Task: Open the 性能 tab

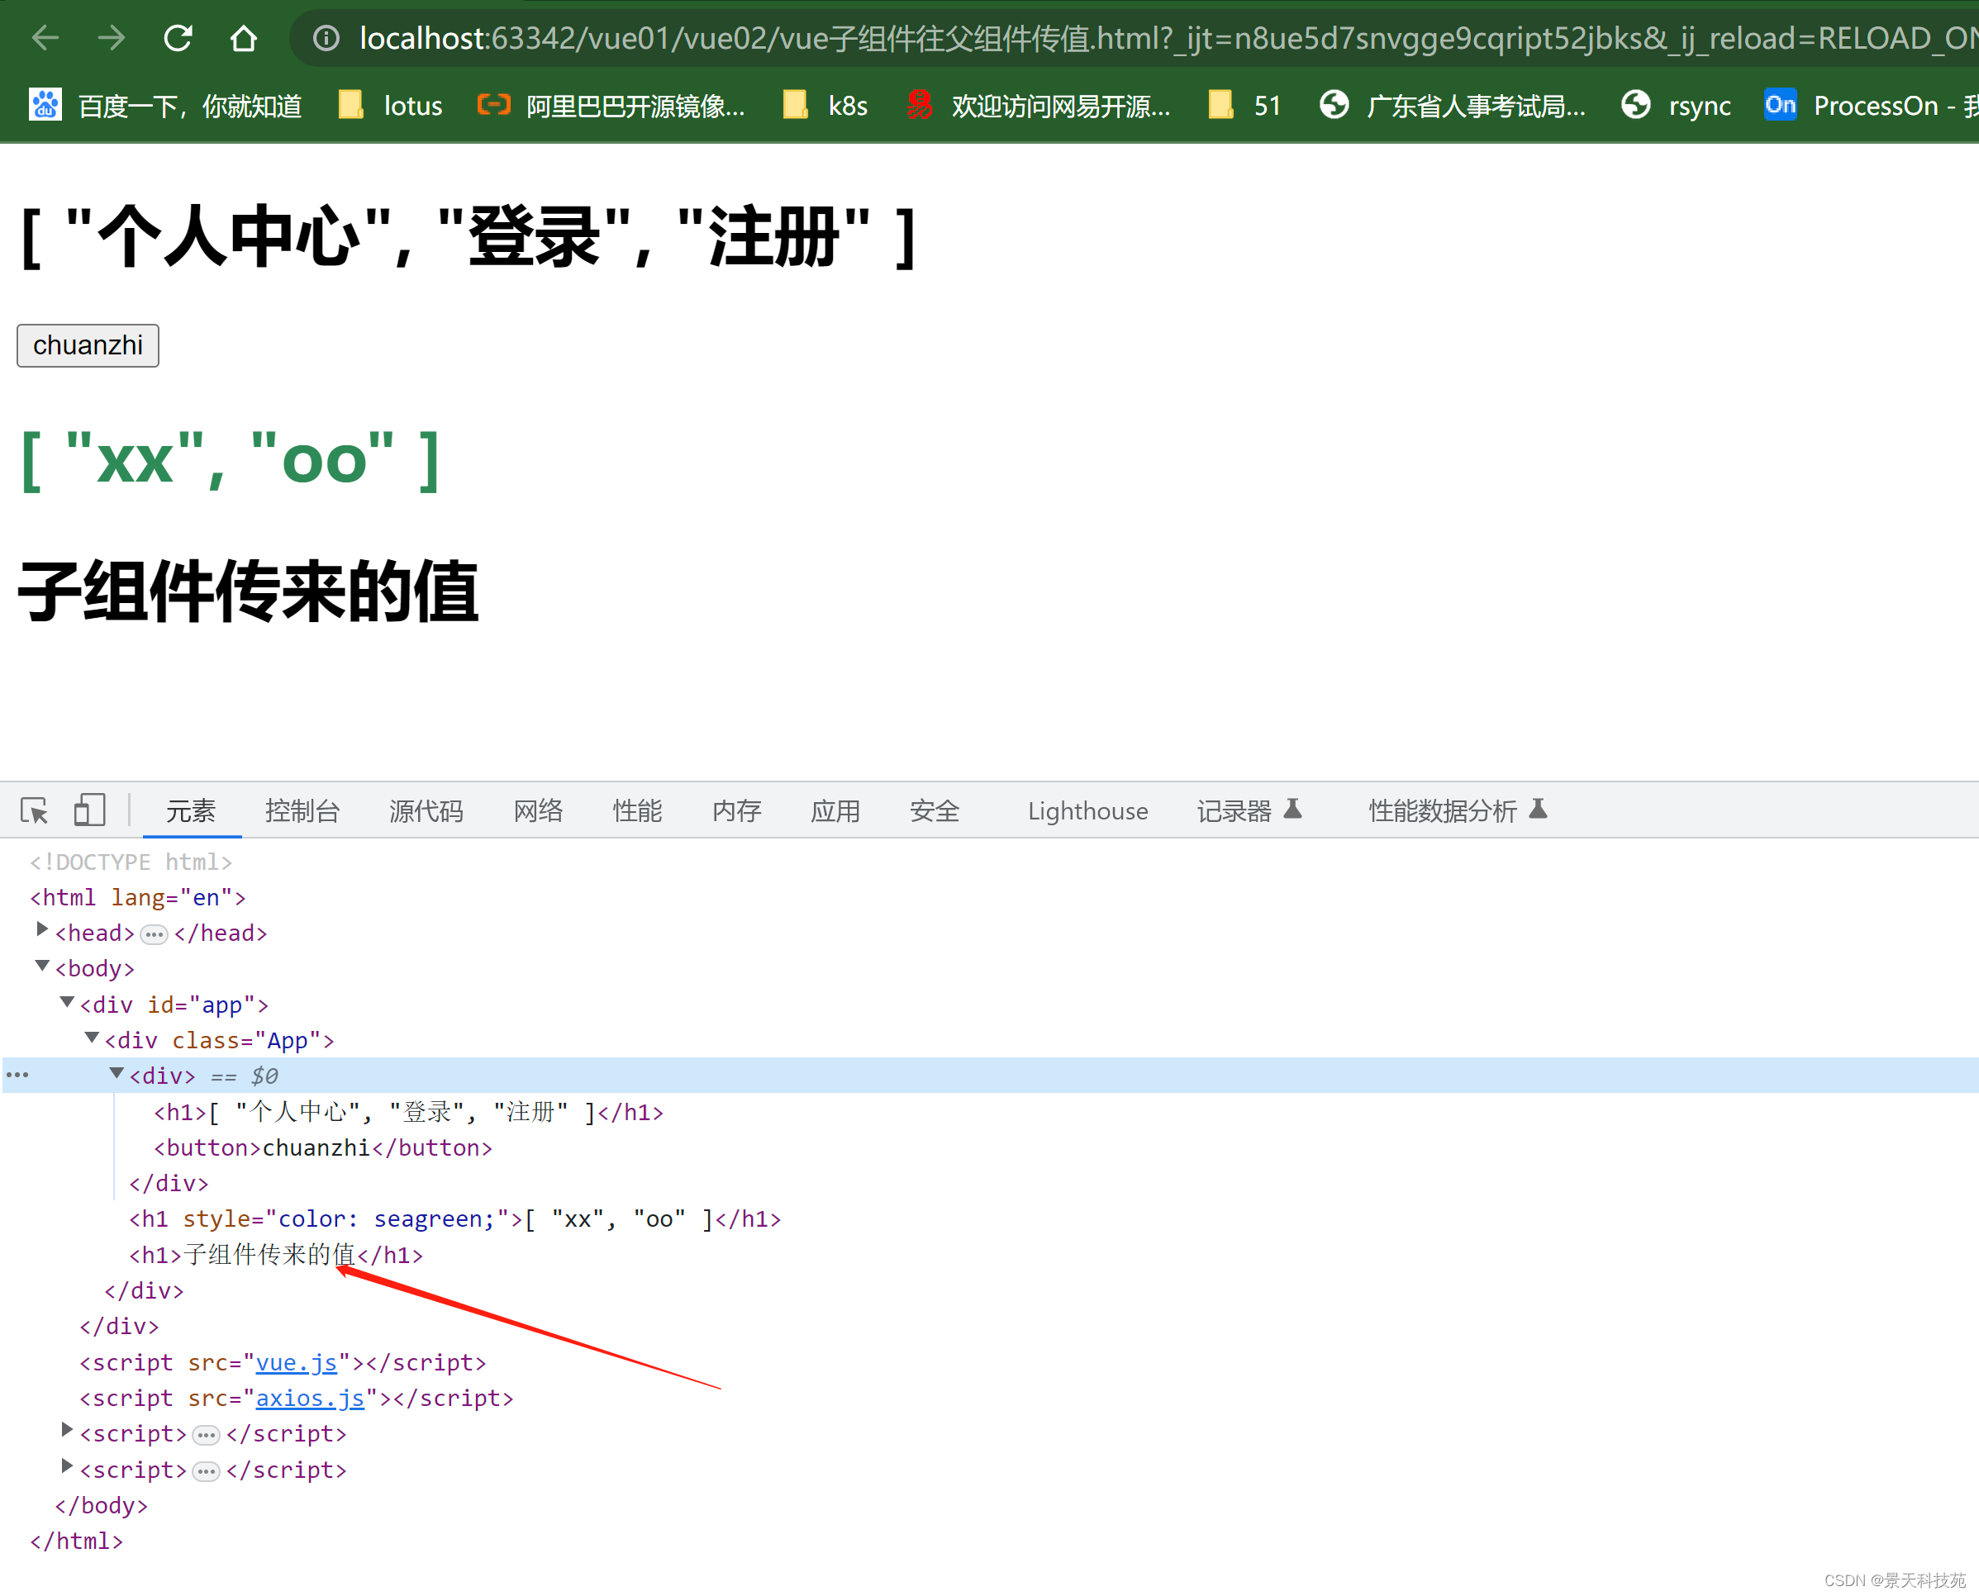Action: pos(637,810)
